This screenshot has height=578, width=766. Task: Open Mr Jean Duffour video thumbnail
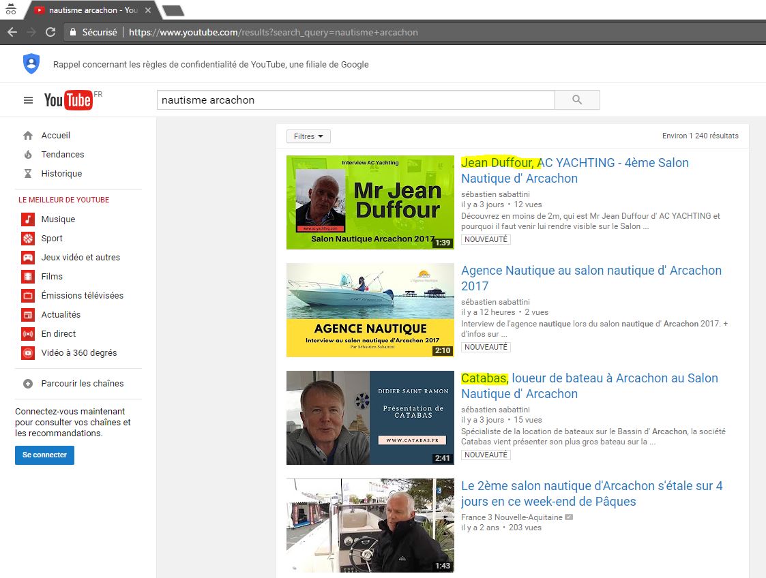point(370,202)
